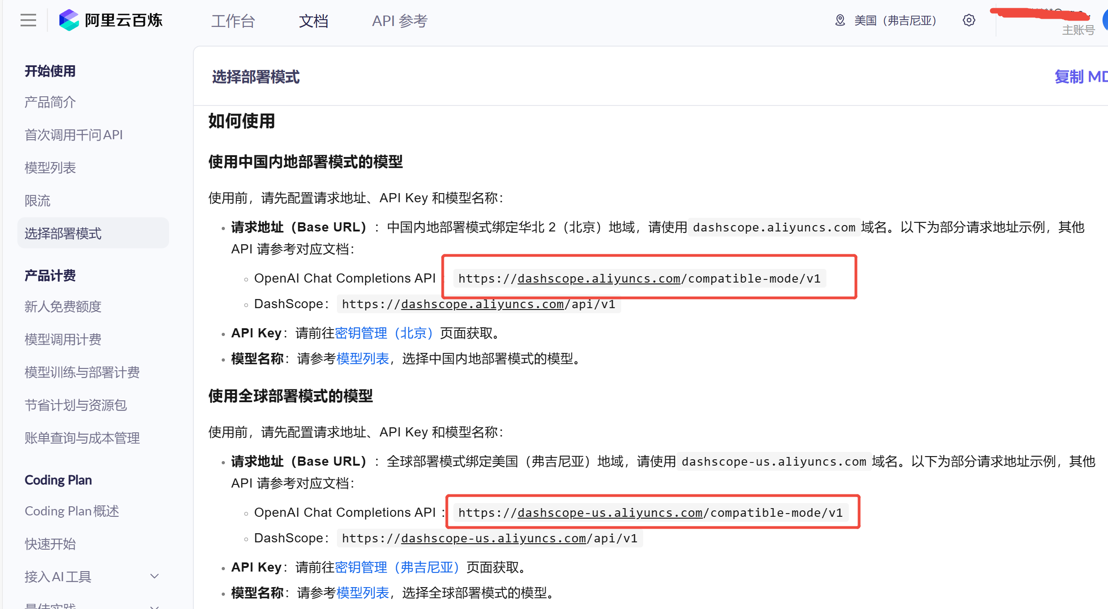Open the 密钥管理（北京）link
The height and width of the screenshot is (609, 1108).
coord(384,333)
